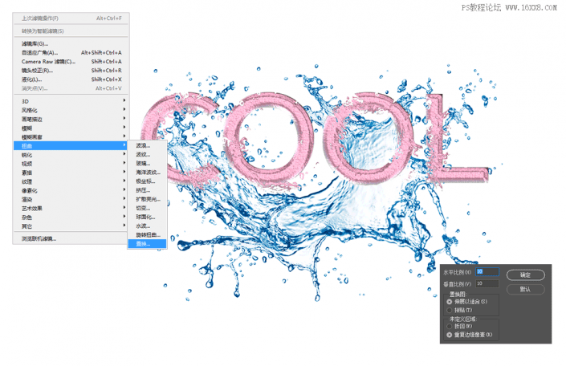
Task: Expand the 其它 other submenu
Action: click(71, 226)
